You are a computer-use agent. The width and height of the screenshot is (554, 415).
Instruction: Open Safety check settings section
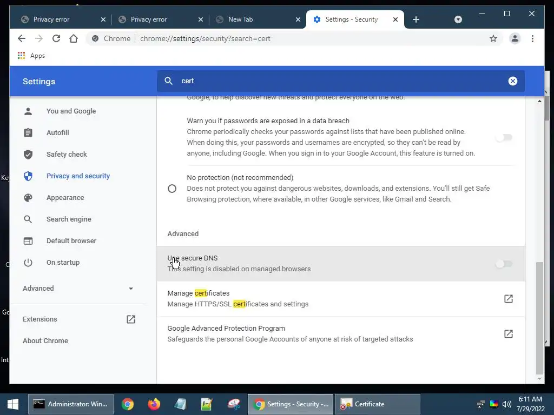point(67,154)
